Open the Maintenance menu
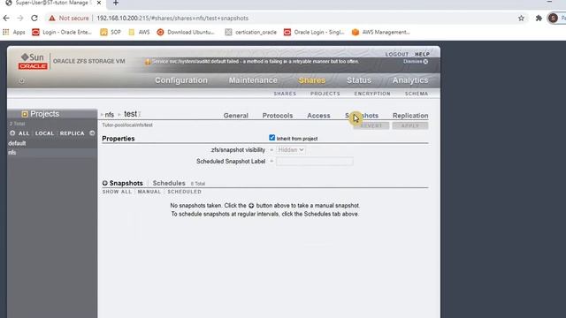566x318 pixels. pos(253,80)
